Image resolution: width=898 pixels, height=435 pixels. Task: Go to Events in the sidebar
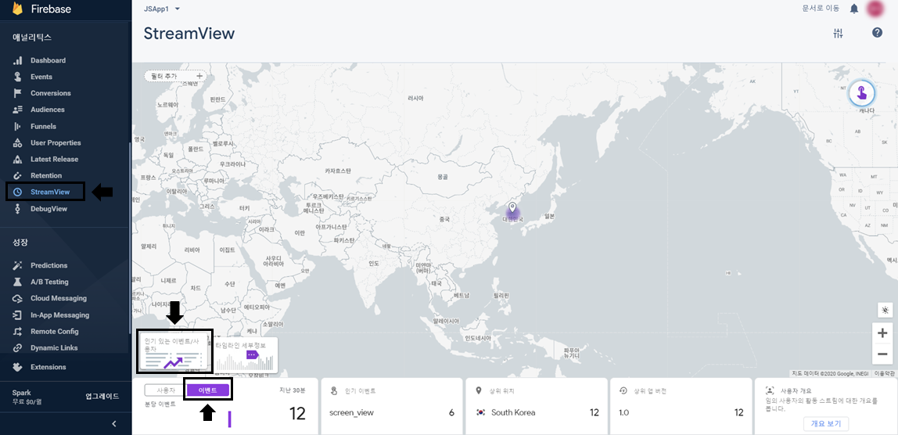[x=41, y=77]
